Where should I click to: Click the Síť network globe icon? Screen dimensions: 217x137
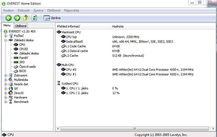pyautogui.click(x=11, y=89)
